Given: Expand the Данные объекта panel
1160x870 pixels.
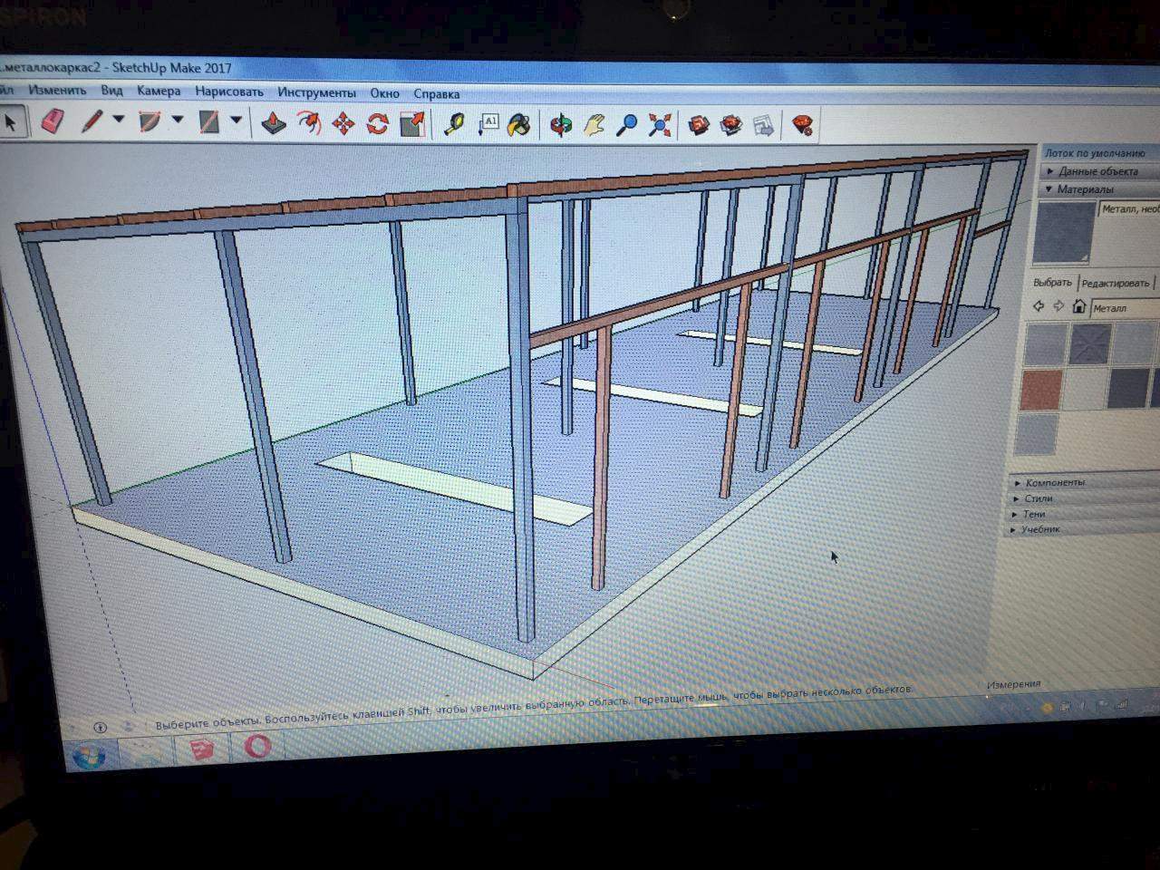Looking at the screenshot, I should point(1100,171).
